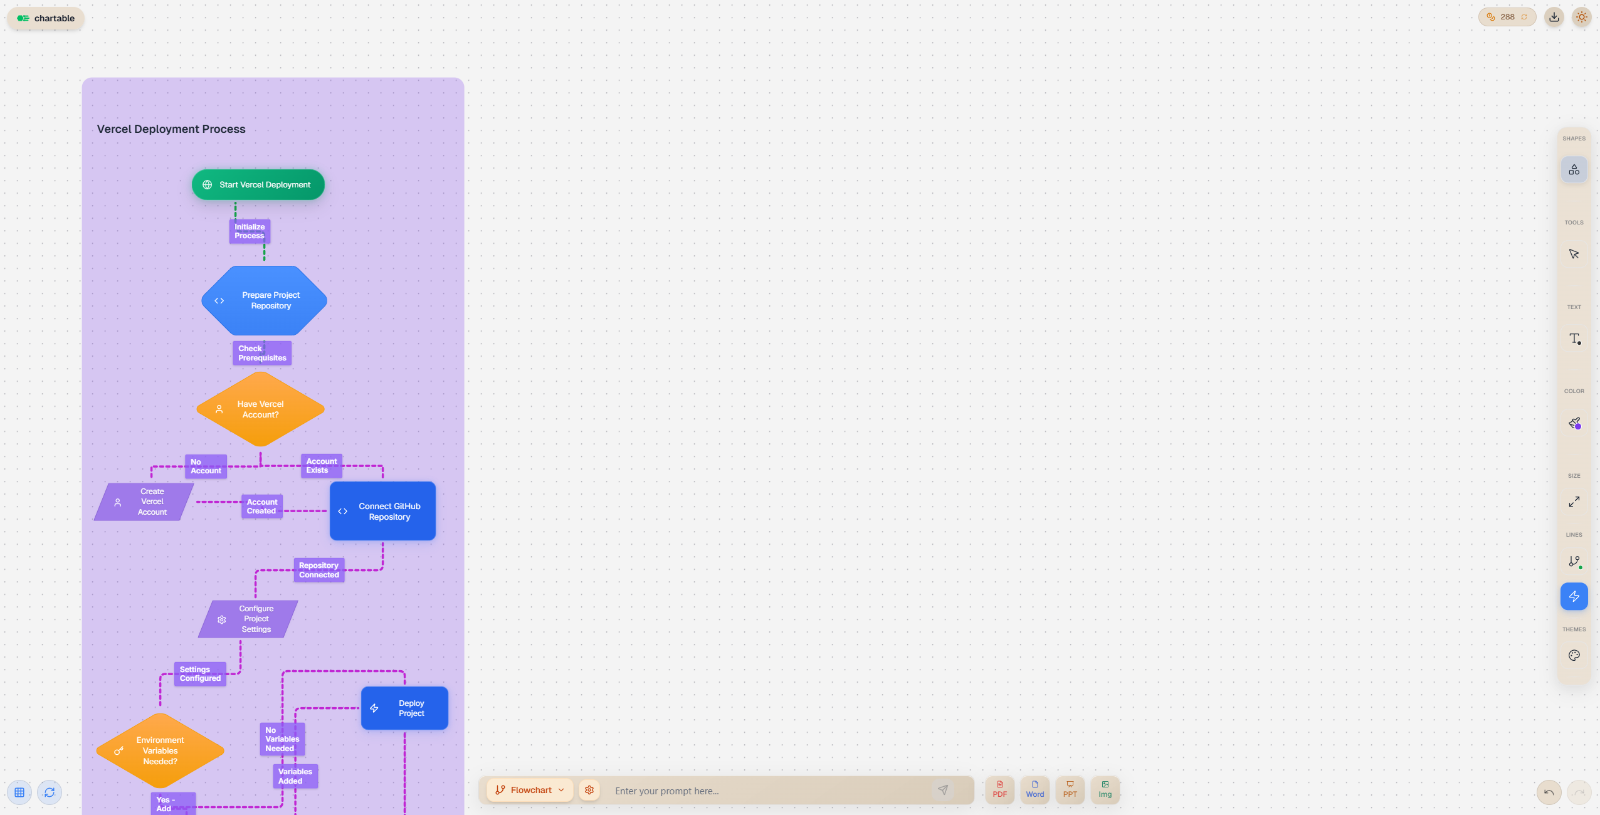1600x815 pixels.
Task: Activate the Text tool
Action: coord(1574,339)
